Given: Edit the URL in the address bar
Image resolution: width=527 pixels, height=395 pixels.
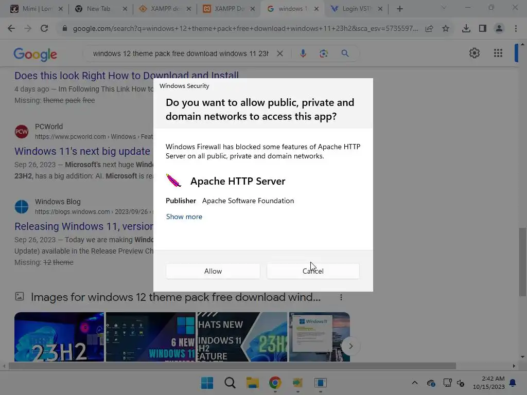Looking at the screenshot, I should pyautogui.click(x=245, y=29).
